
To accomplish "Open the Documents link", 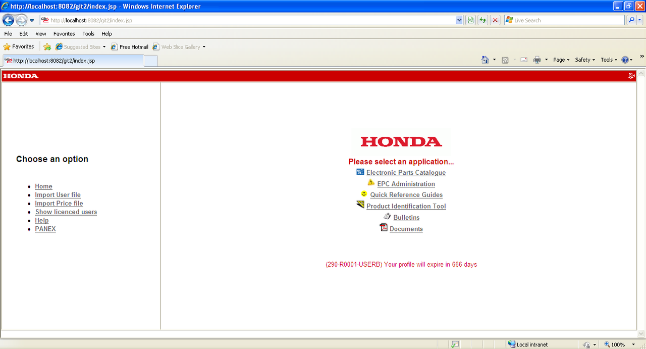I will [406, 229].
